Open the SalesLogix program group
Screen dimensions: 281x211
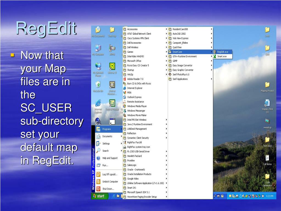tap(145, 165)
